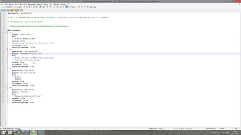Screen dimensions: 241x135
Task: Click the UTF-8 encoding status field
Action: click(222, 129)
